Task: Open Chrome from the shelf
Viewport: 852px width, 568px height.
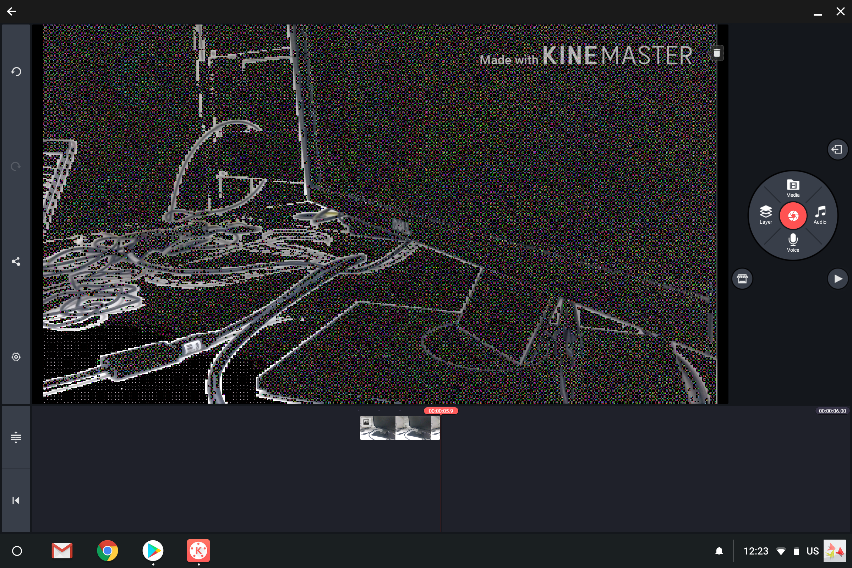Action: point(107,551)
